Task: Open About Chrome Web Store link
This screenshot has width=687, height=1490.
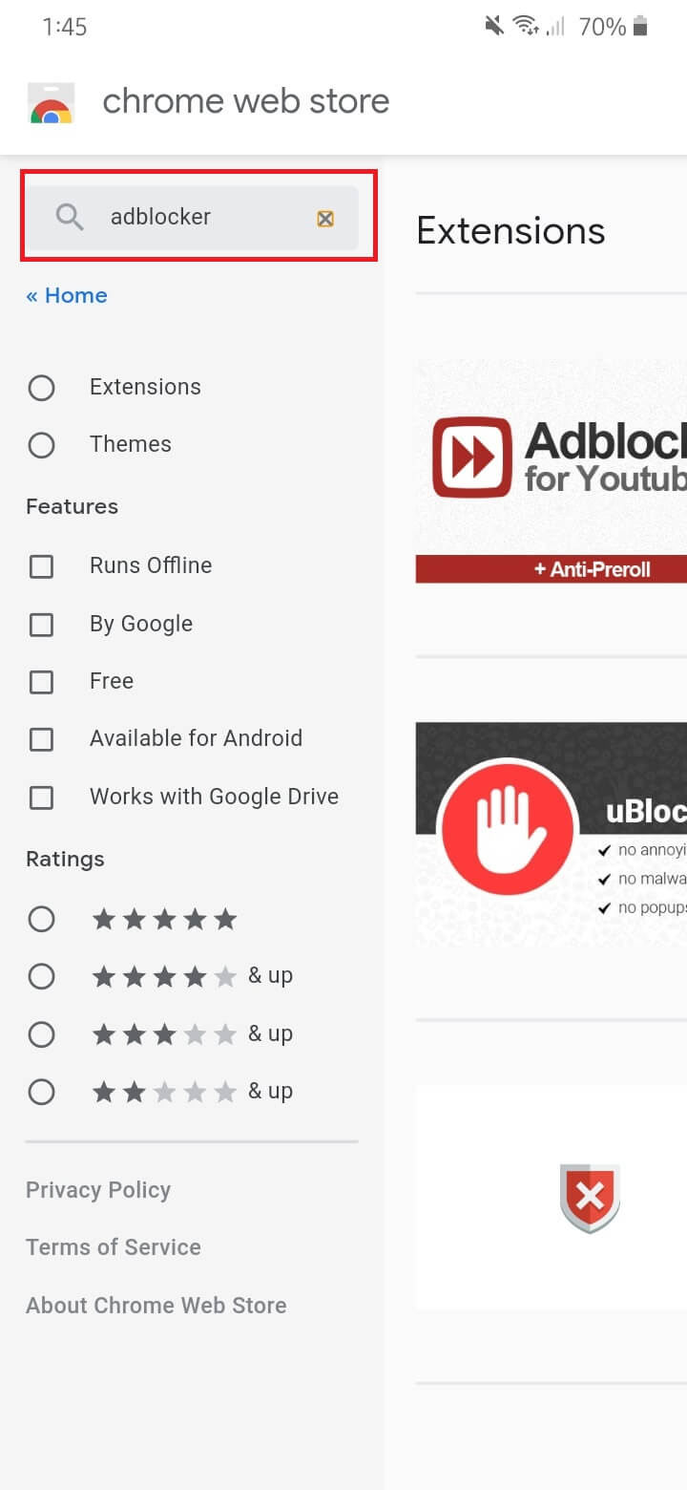Action: (156, 1306)
